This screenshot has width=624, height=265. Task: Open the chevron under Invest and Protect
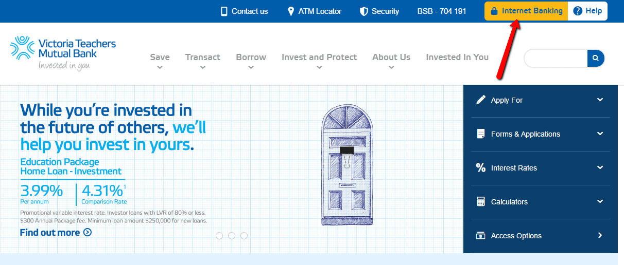pyautogui.click(x=319, y=67)
